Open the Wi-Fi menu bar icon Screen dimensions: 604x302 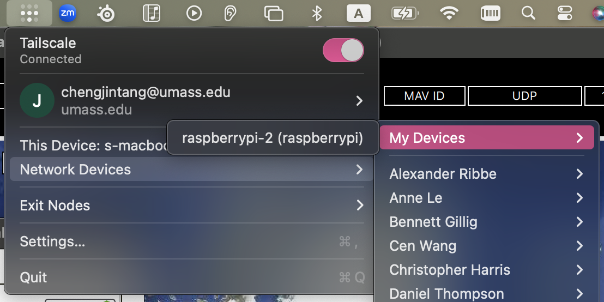click(x=449, y=14)
